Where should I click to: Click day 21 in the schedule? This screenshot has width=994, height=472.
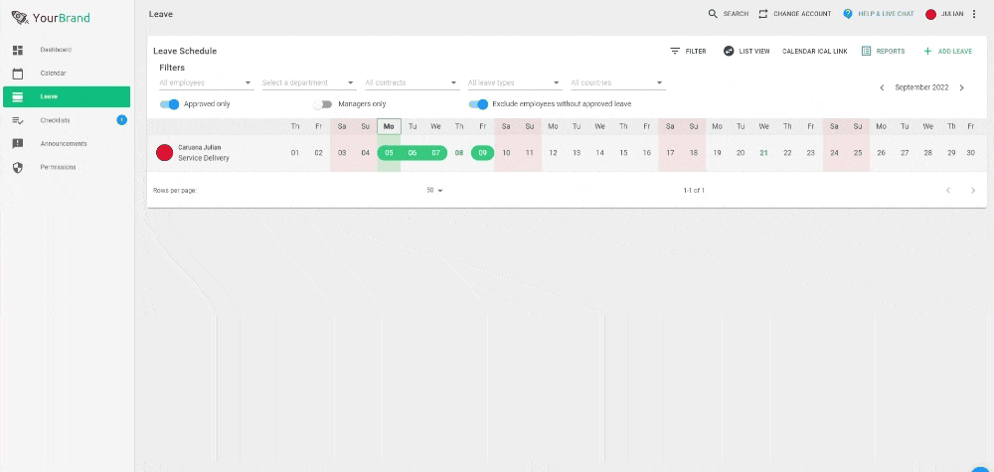tap(763, 153)
